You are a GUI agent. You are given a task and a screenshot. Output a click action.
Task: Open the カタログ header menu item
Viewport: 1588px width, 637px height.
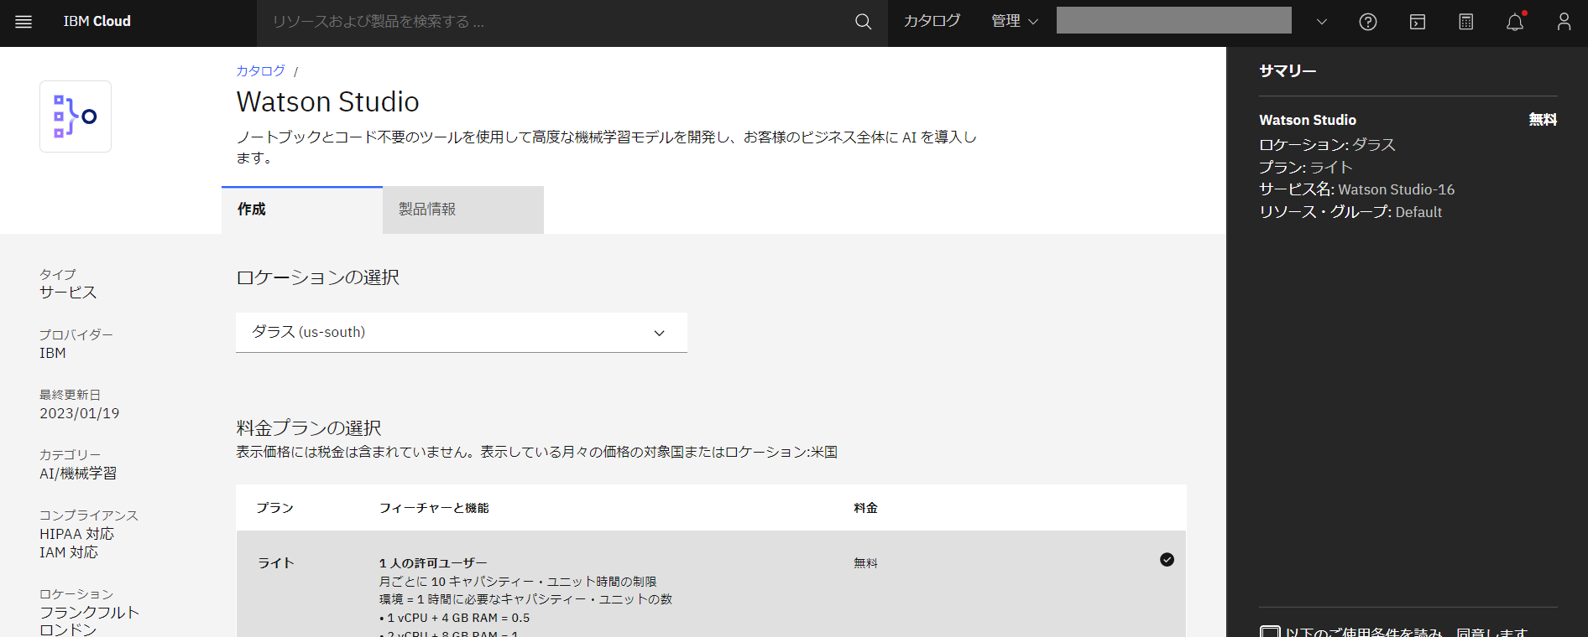point(932,21)
